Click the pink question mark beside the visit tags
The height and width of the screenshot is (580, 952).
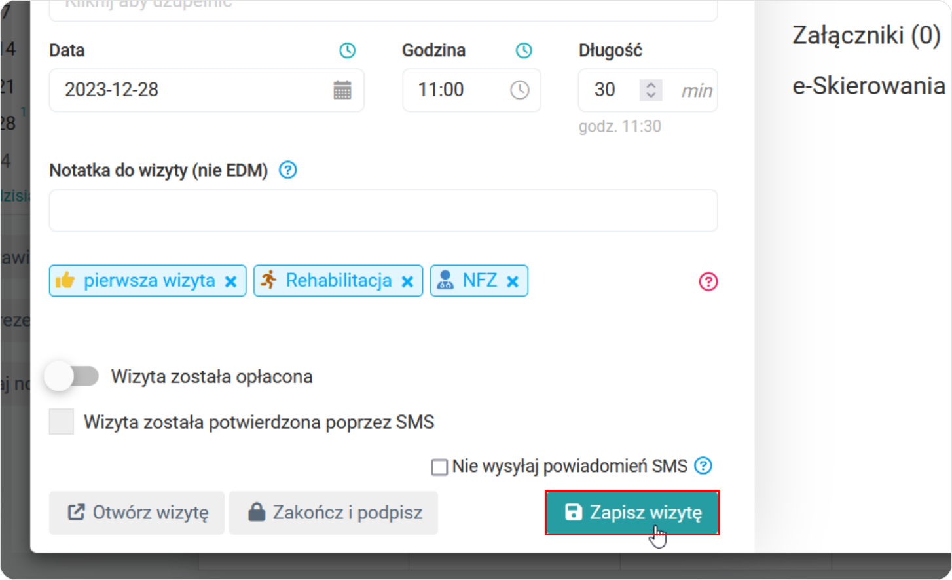[708, 281]
